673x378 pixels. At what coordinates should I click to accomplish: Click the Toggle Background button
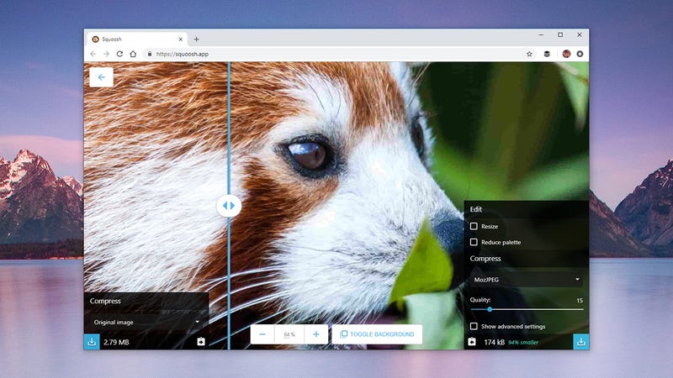tap(377, 334)
